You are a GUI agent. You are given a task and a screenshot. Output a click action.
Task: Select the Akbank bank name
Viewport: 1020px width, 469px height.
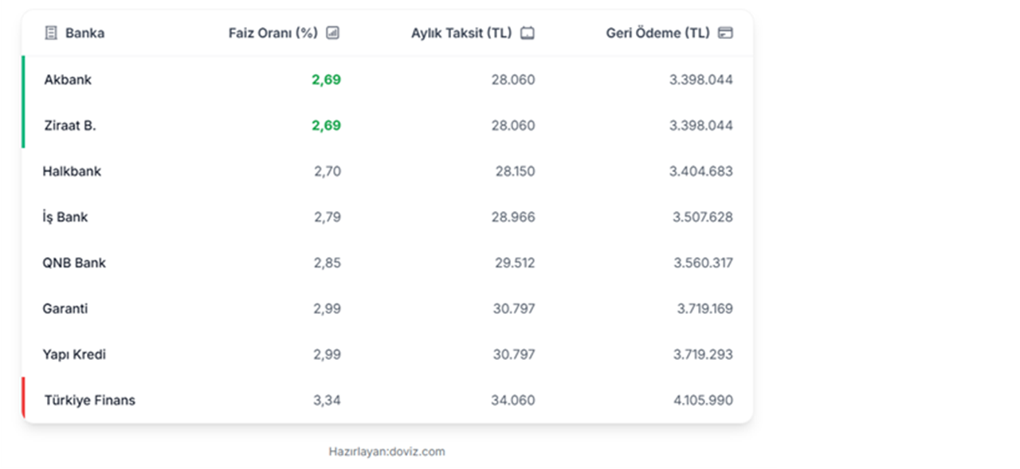point(68,80)
